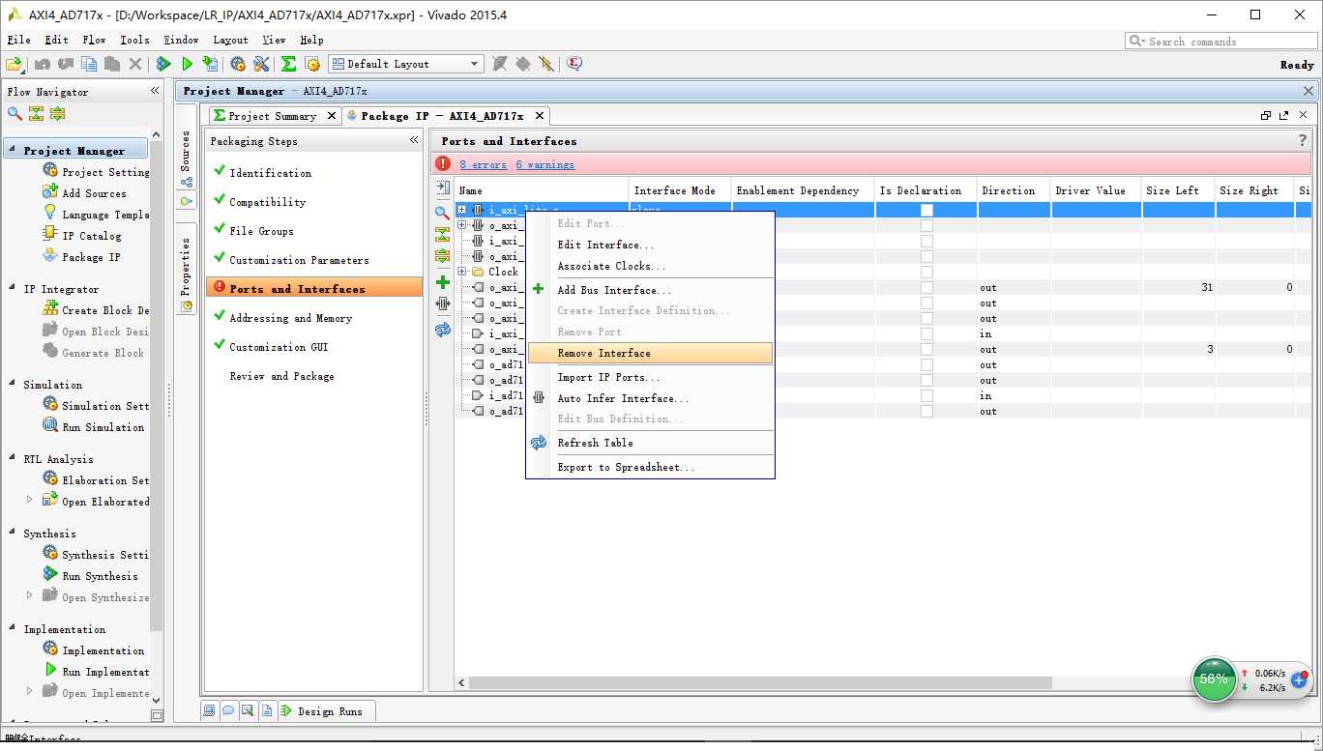Click the tools wrench toolbar icon
Screen dimensions: 1323x751
261,64
